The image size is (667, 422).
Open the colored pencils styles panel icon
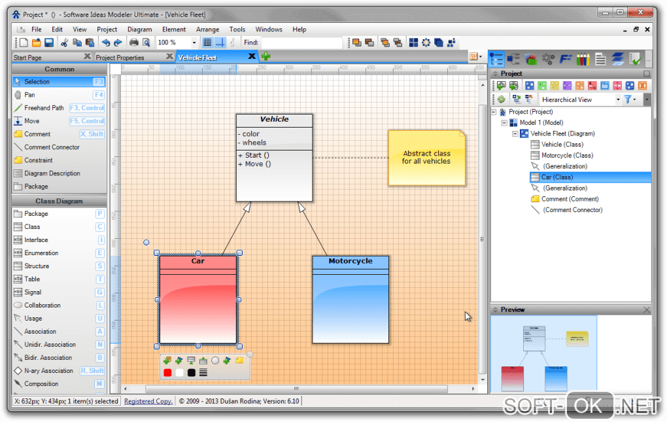[583, 59]
